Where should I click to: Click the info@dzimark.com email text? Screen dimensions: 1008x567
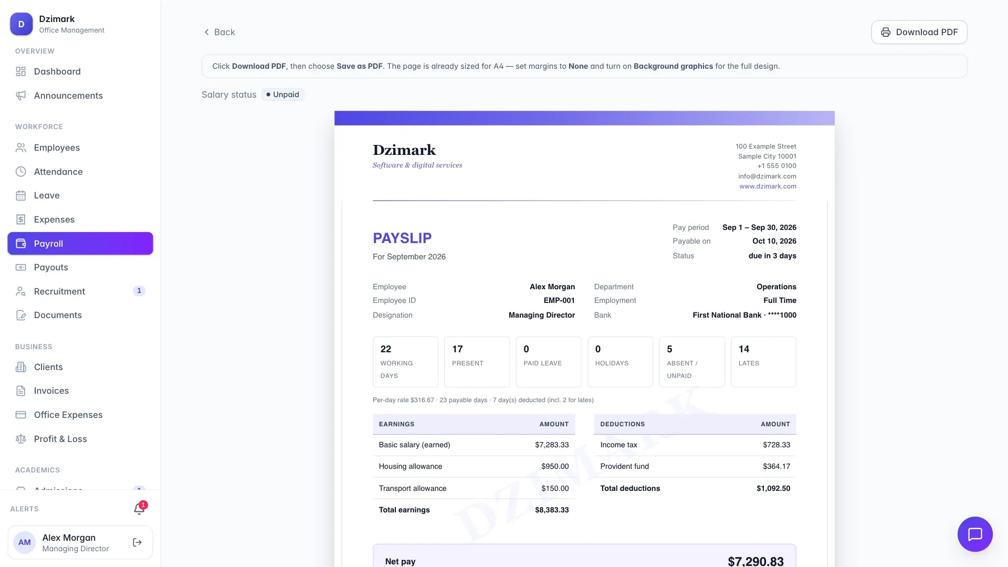[767, 176]
